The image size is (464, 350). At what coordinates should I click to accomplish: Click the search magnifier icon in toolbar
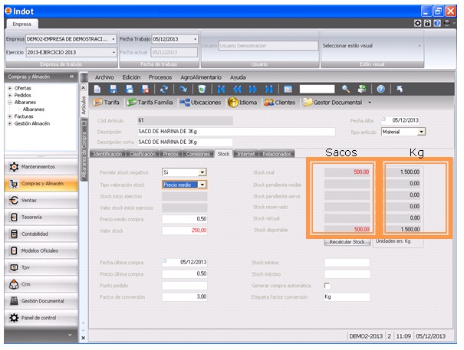(x=347, y=89)
